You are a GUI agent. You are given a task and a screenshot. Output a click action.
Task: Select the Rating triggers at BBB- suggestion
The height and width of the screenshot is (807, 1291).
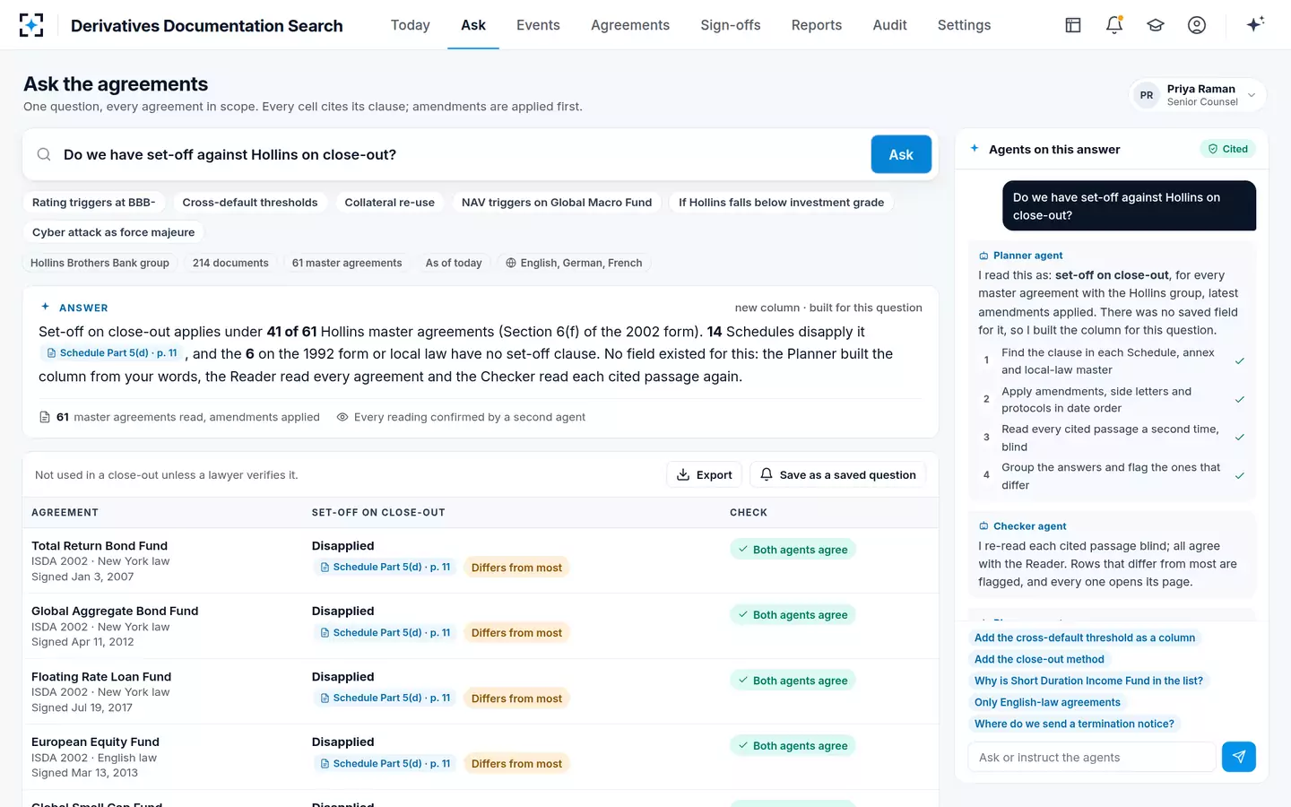[x=94, y=203]
